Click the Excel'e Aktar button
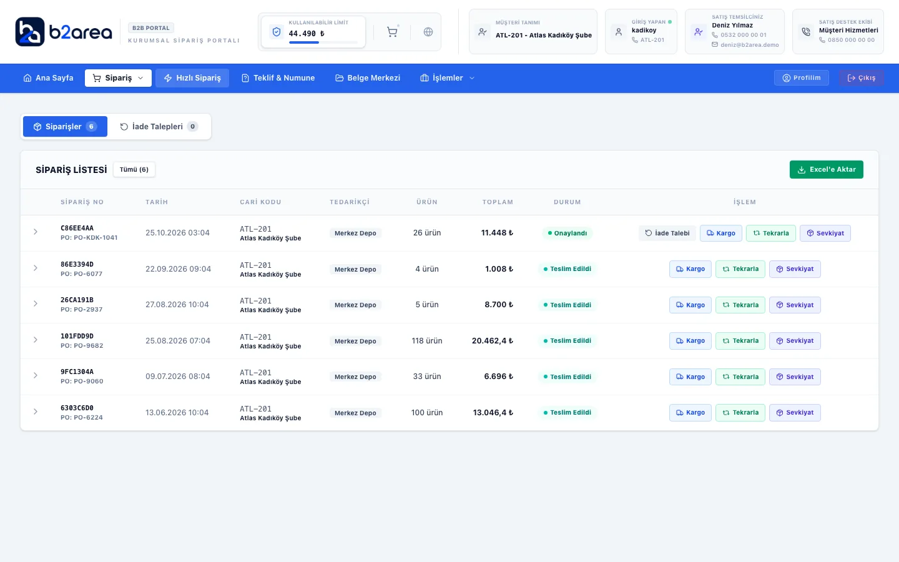Screen dimensions: 899x562 click(827, 170)
